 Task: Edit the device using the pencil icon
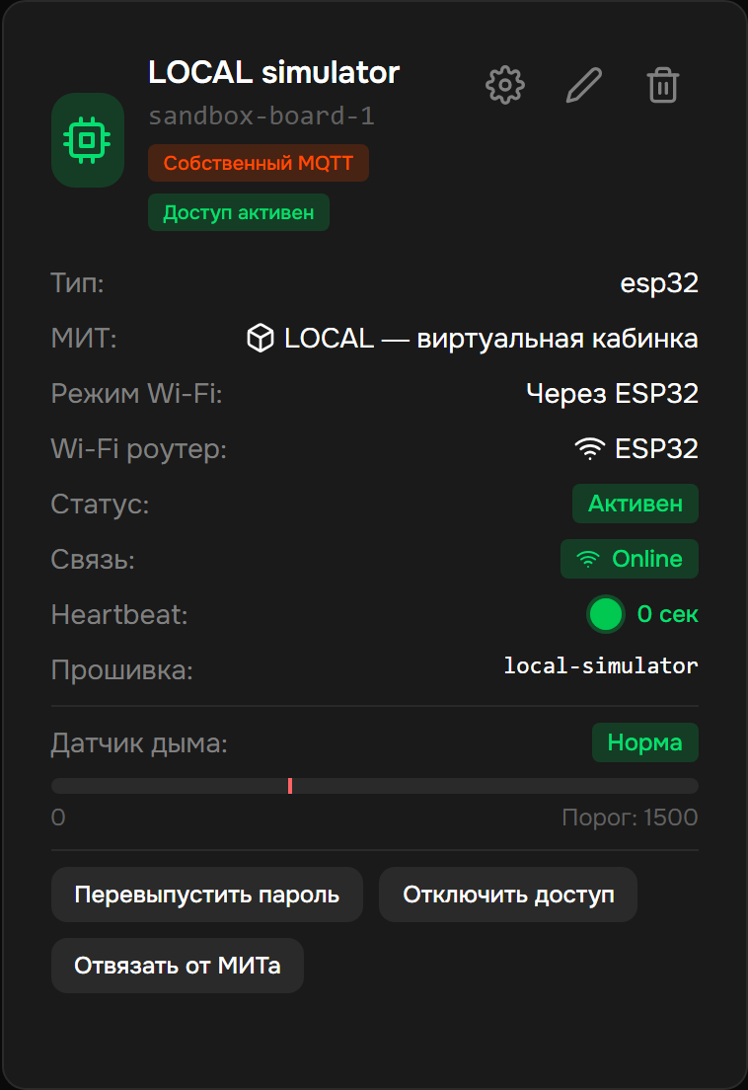(x=584, y=86)
